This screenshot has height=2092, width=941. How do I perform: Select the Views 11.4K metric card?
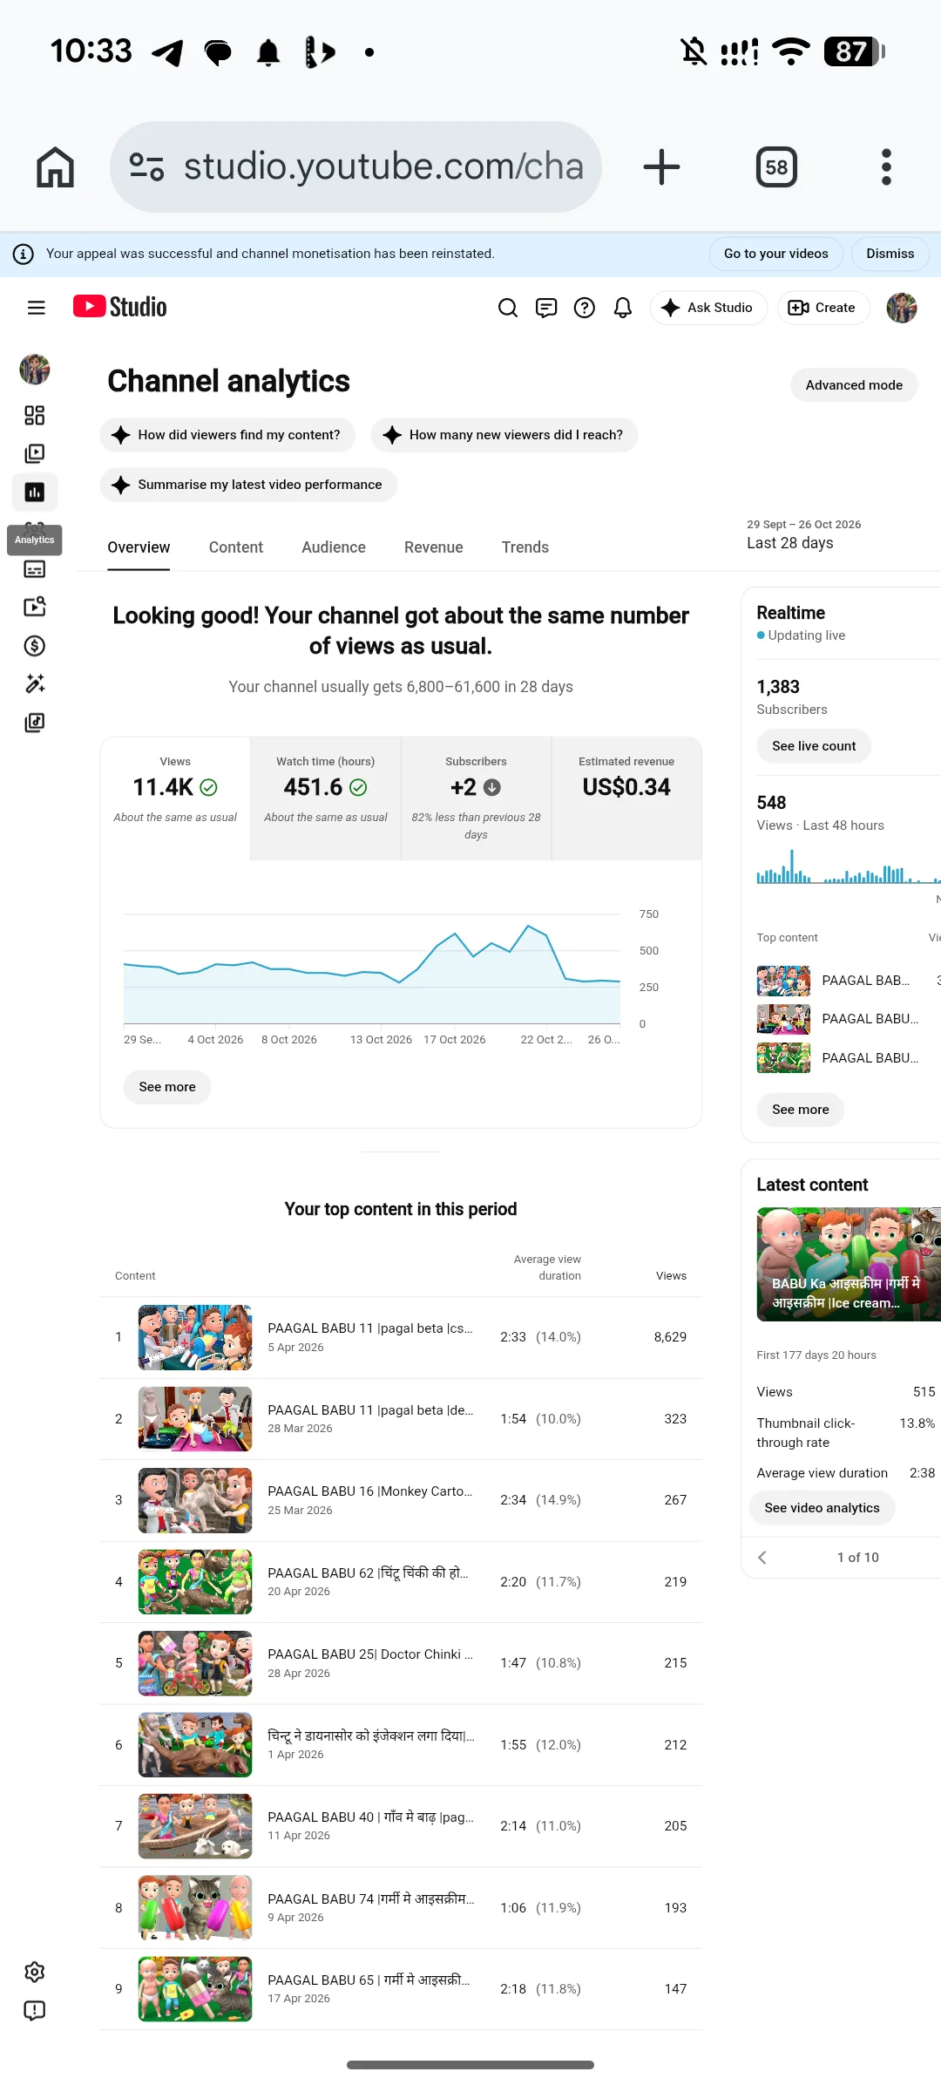[x=175, y=798]
